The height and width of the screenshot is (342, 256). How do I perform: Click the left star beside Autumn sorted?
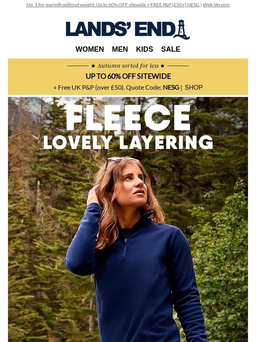coord(93,66)
